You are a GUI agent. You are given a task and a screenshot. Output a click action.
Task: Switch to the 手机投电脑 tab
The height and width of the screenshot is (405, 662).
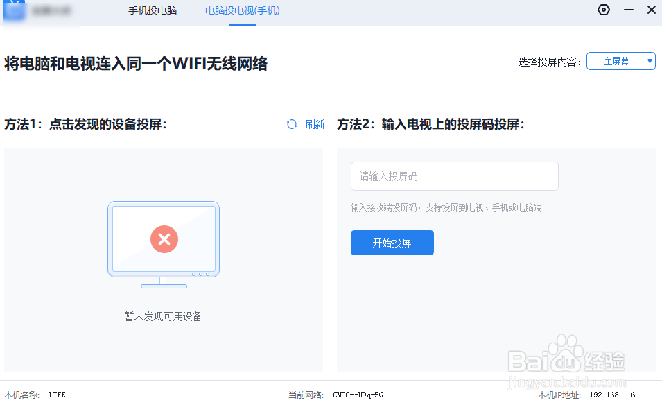click(x=153, y=12)
